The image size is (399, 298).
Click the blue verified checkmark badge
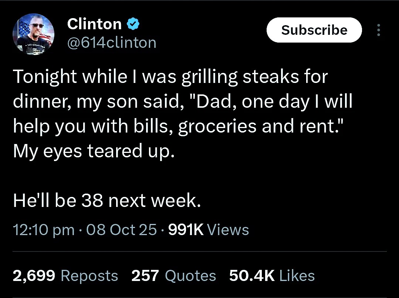pos(133,24)
